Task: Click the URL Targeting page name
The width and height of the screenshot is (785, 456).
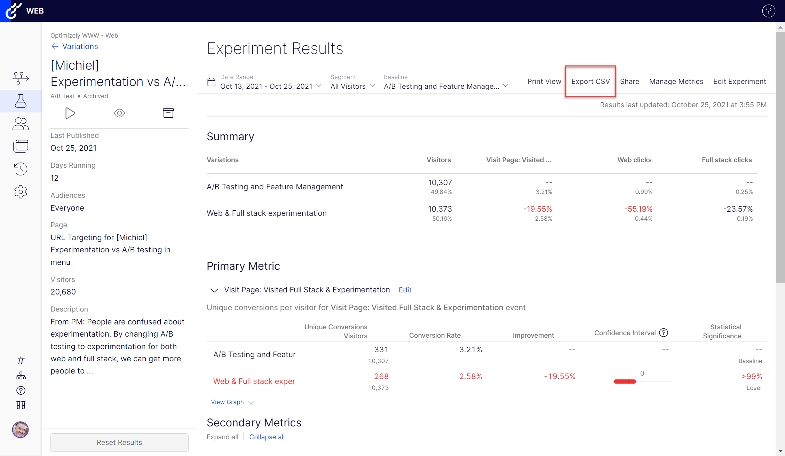Action: (x=110, y=250)
